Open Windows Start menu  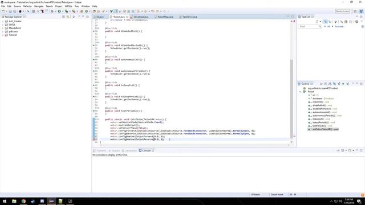[x=5, y=201]
